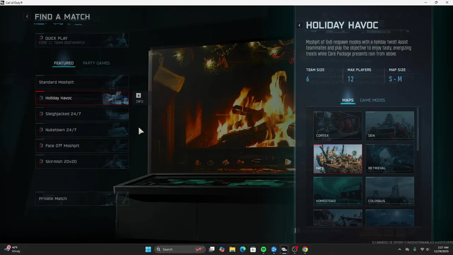Image resolution: width=453 pixels, height=255 pixels.
Task: Open the volume tray icon
Action: pyautogui.click(x=428, y=249)
